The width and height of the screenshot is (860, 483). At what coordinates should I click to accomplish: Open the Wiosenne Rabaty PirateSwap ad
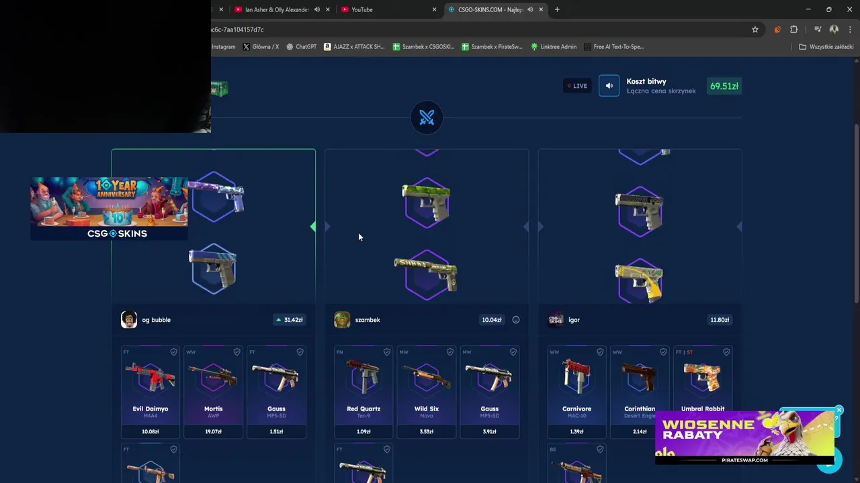pyautogui.click(x=744, y=437)
